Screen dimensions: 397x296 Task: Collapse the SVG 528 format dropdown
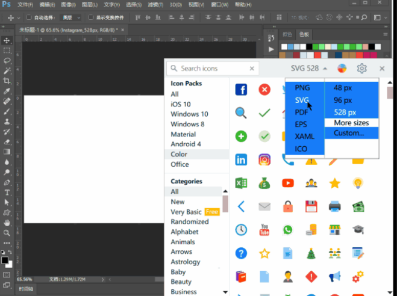310,69
